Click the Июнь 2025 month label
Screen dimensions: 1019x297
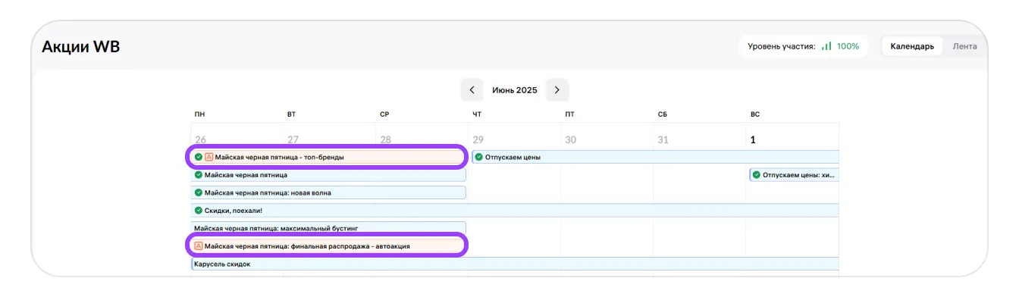(515, 90)
